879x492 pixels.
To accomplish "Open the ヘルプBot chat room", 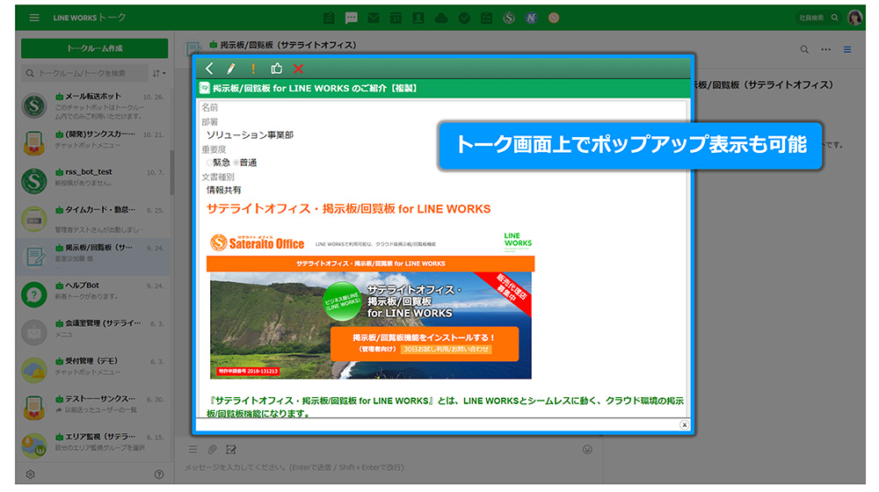I will [x=94, y=294].
